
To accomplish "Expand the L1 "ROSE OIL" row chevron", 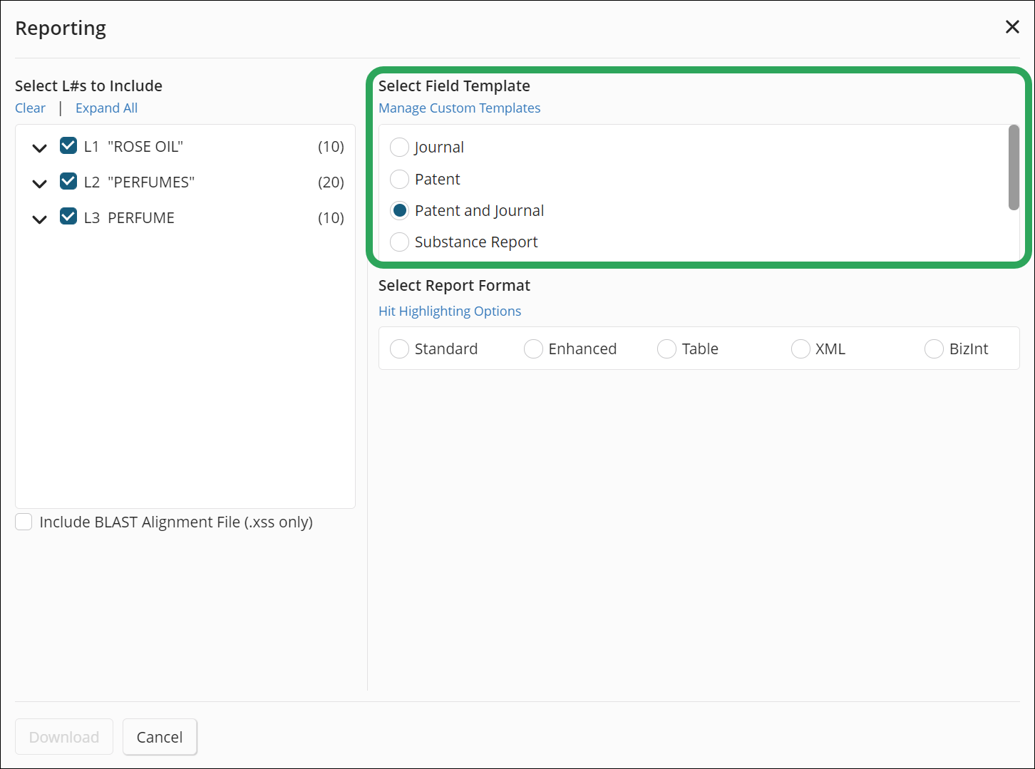I will 39,148.
